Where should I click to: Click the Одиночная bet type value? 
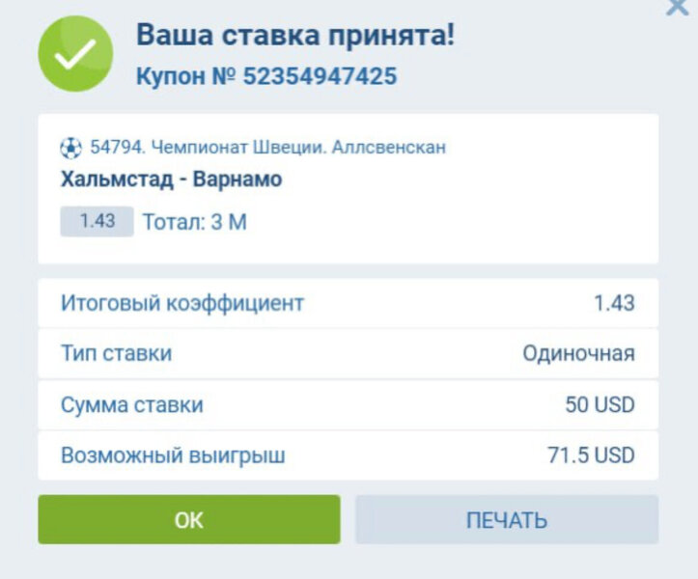578,353
